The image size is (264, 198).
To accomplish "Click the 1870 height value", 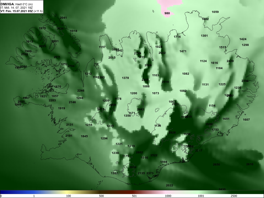I will (x=58, y=87).
